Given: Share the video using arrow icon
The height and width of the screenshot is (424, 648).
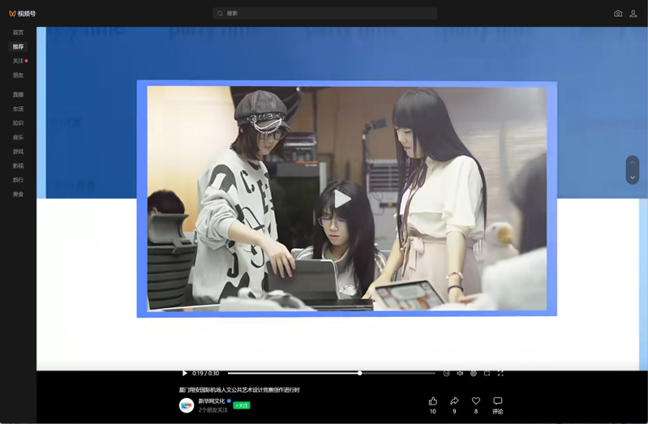Looking at the screenshot, I should point(454,401).
